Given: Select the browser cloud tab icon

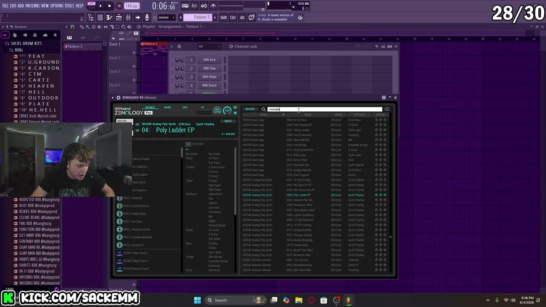Looking at the screenshot, I should point(45,35).
